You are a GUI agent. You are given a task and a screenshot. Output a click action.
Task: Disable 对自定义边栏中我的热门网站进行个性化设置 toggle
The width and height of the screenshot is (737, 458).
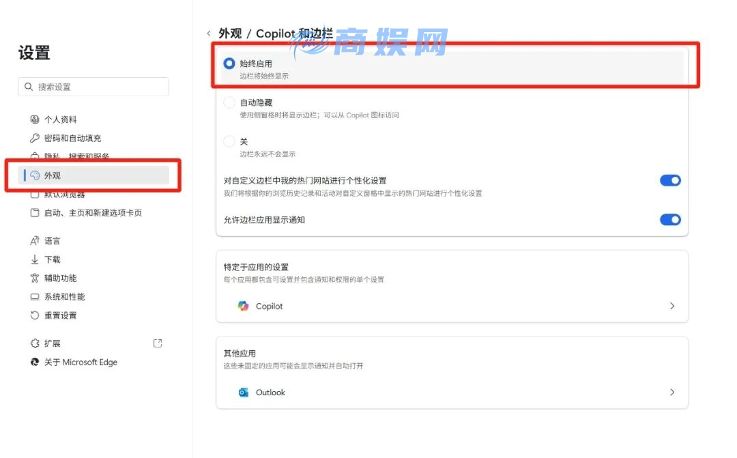pos(670,181)
